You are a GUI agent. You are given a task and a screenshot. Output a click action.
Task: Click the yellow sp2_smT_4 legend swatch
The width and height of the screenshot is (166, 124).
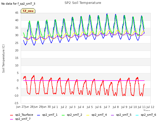click(88, 115)
